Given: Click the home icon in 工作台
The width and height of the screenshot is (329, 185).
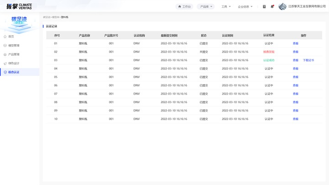Looking at the screenshot, I should pyautogui.click(x=180, y=6).
